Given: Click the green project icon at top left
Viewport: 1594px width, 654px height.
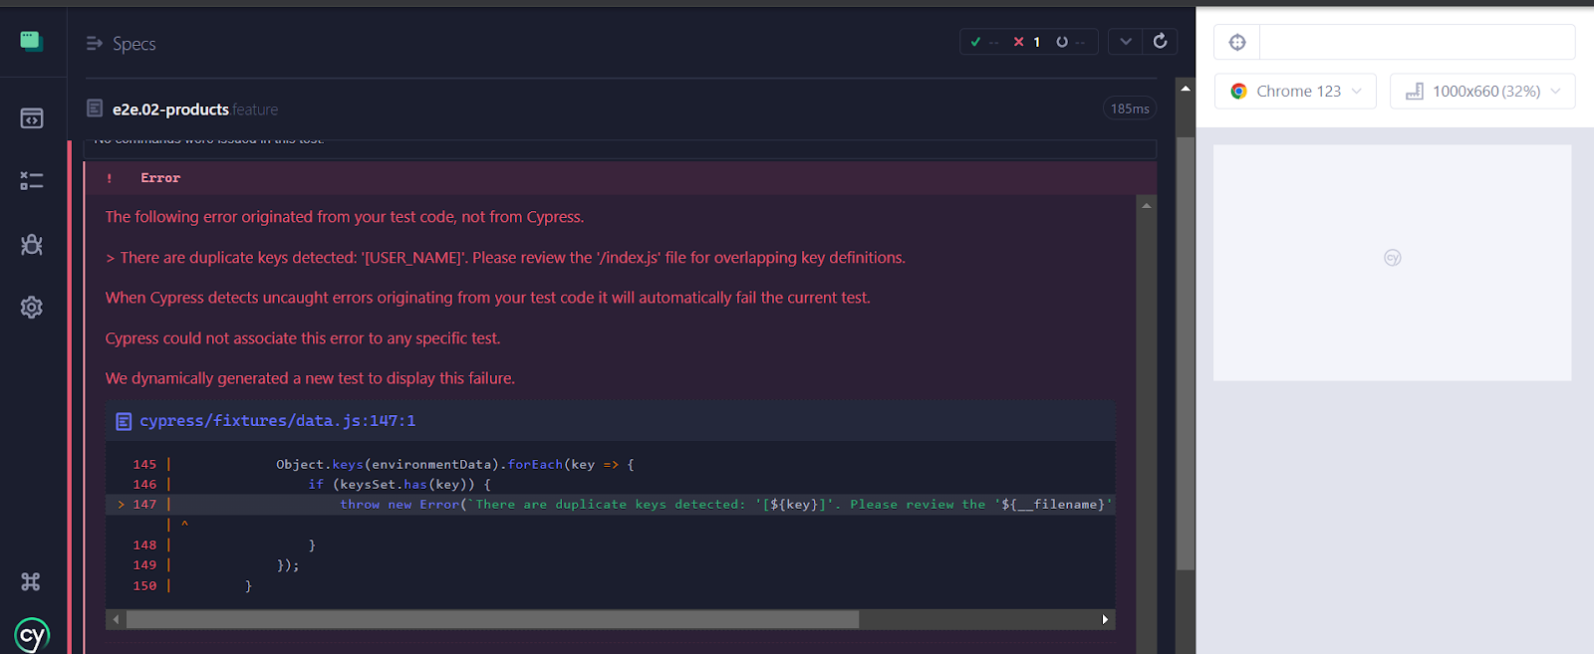Looking at the screenshot, I should (32, 41).
